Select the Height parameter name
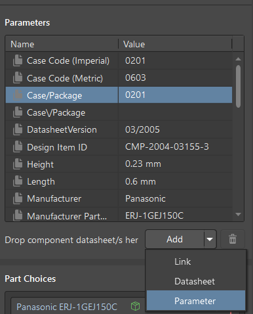 tap(41, 164)
